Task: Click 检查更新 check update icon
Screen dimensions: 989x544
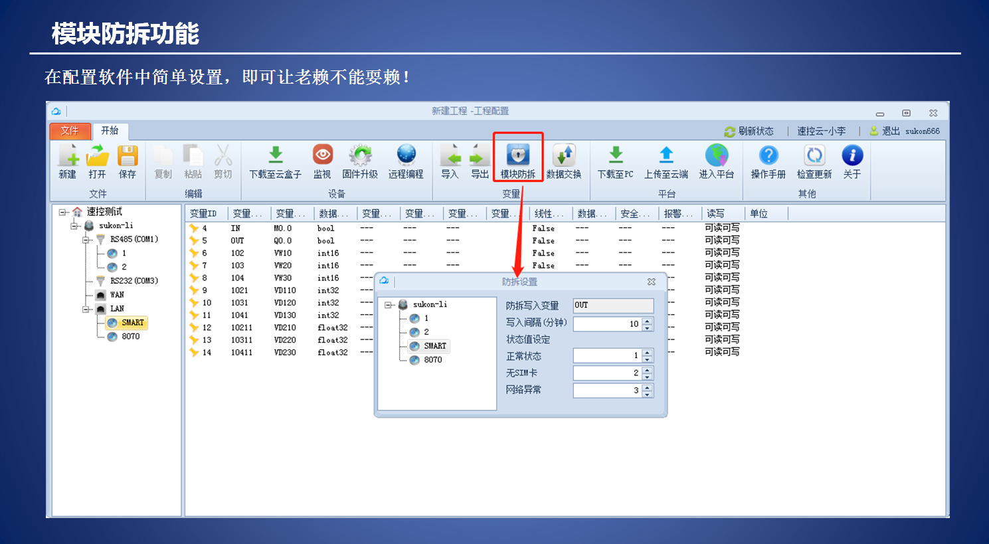Action: 814,156
